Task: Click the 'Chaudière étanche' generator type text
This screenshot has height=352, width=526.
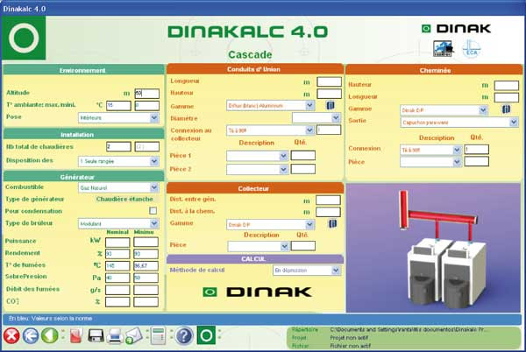Action: coord(124,199)
